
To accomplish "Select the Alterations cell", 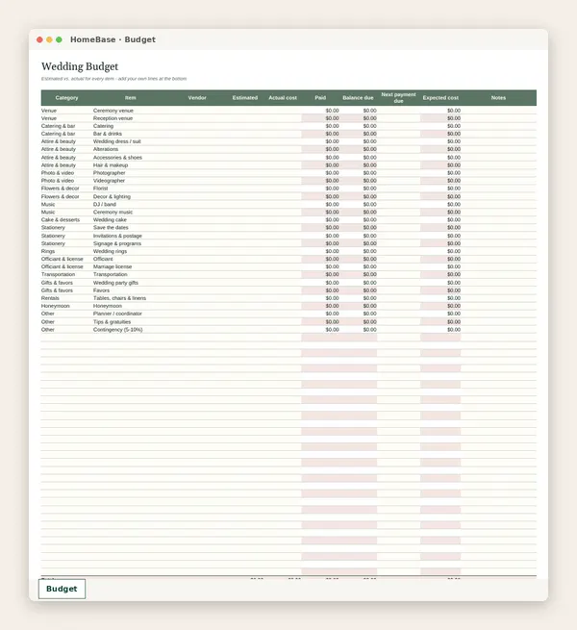I will point(130,149).
